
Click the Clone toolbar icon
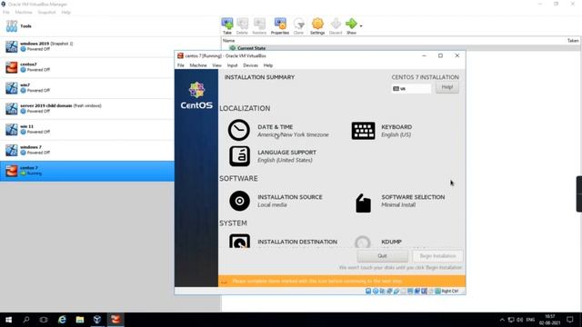298,26
